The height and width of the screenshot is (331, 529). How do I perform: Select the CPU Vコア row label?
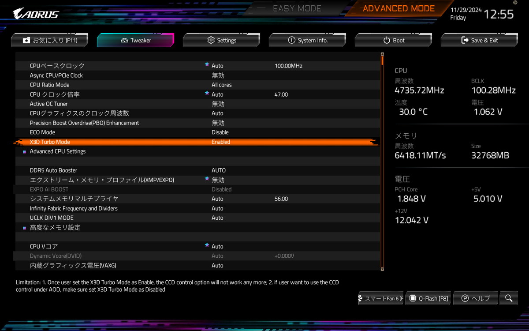[44, 246]
